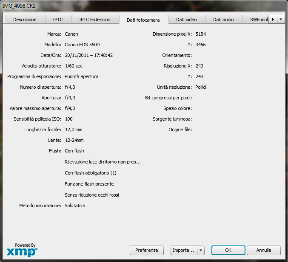Select the Priorità apertura value
The image size is (288, 262).
click(x=82, y=76)
